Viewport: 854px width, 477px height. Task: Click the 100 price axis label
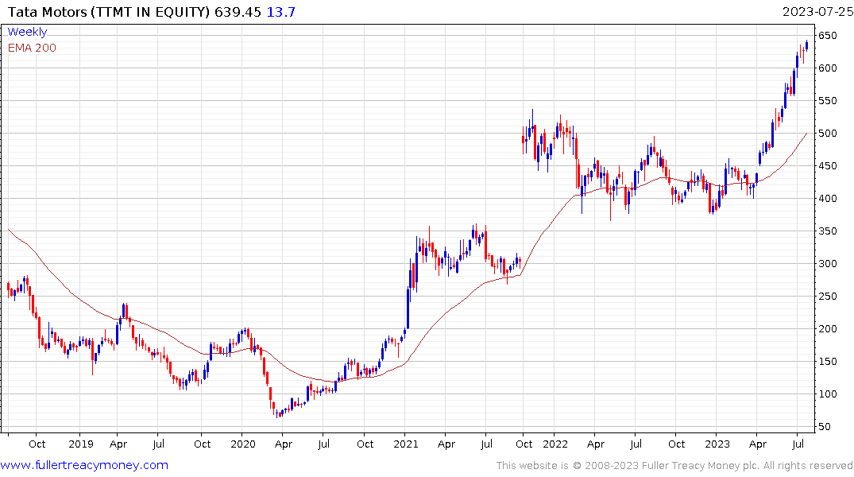click(x=827, y=394)
